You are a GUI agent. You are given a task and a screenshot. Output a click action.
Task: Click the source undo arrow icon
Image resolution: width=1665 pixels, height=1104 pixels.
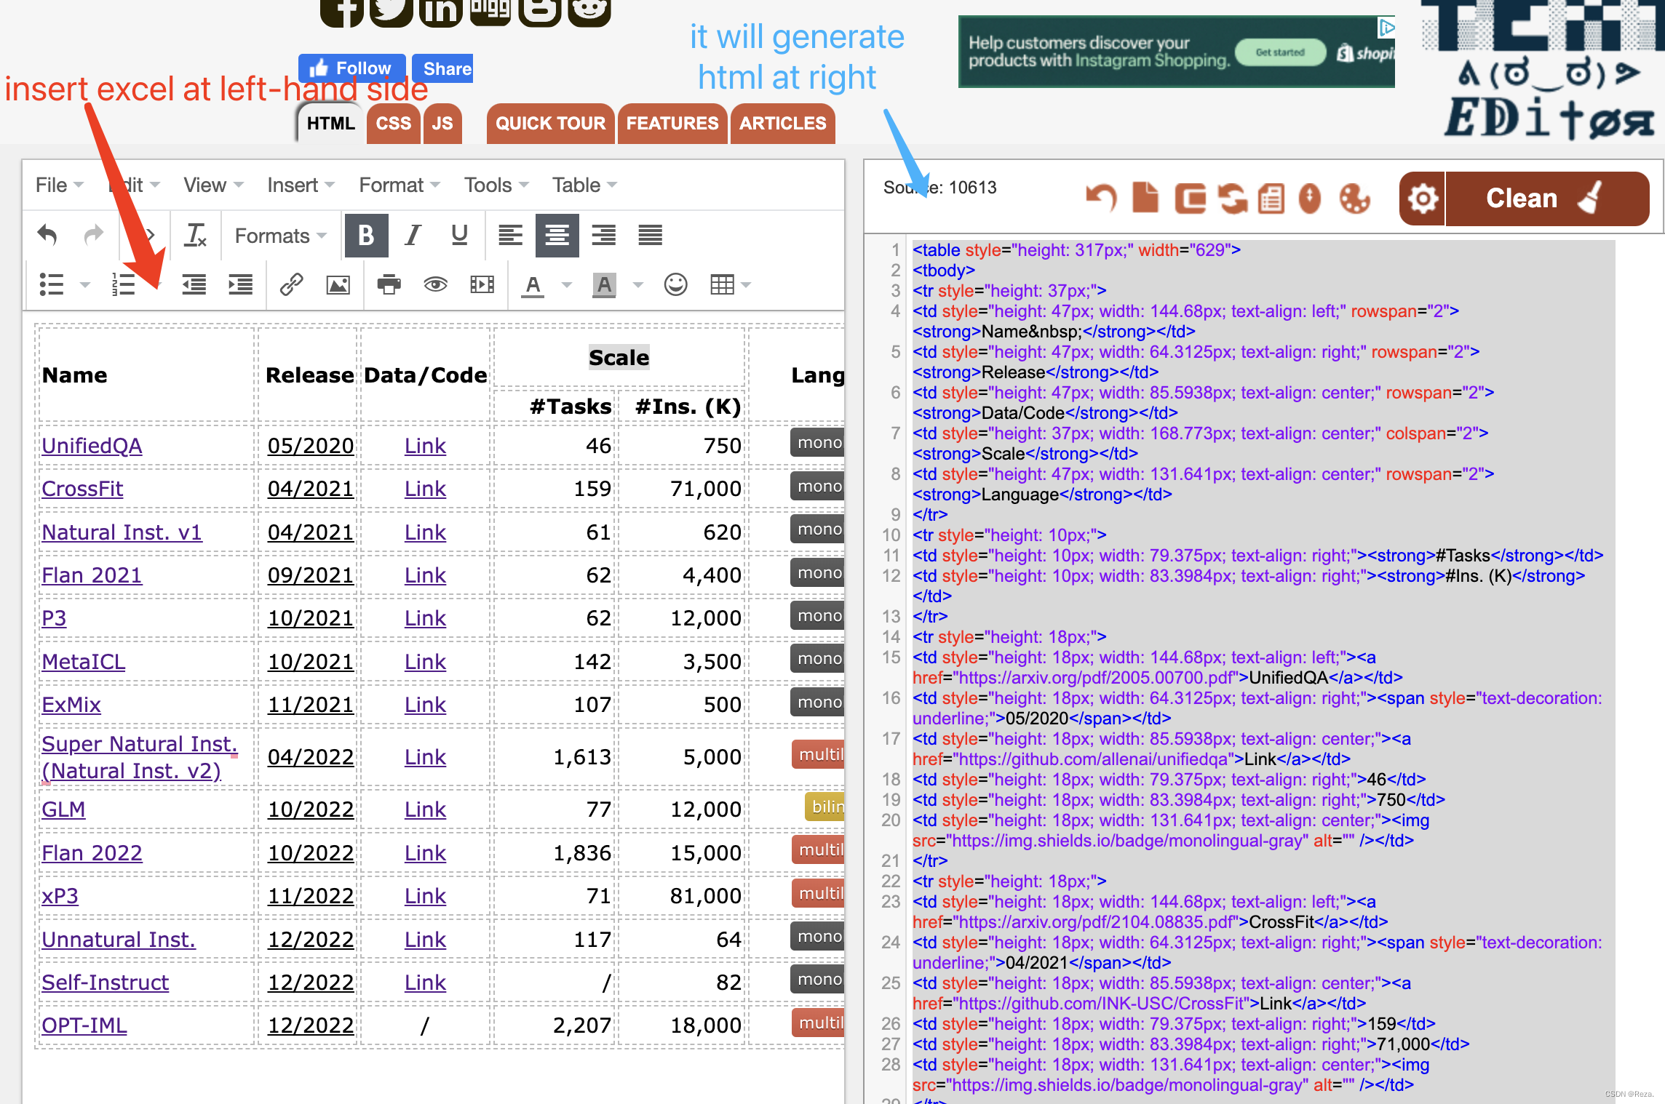click(x=1101, y=198)
